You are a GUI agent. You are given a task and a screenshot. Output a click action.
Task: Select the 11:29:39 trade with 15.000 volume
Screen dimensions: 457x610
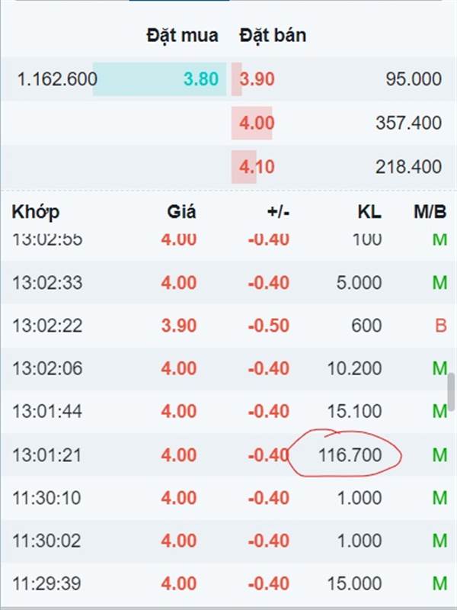(x=228, y=583)
